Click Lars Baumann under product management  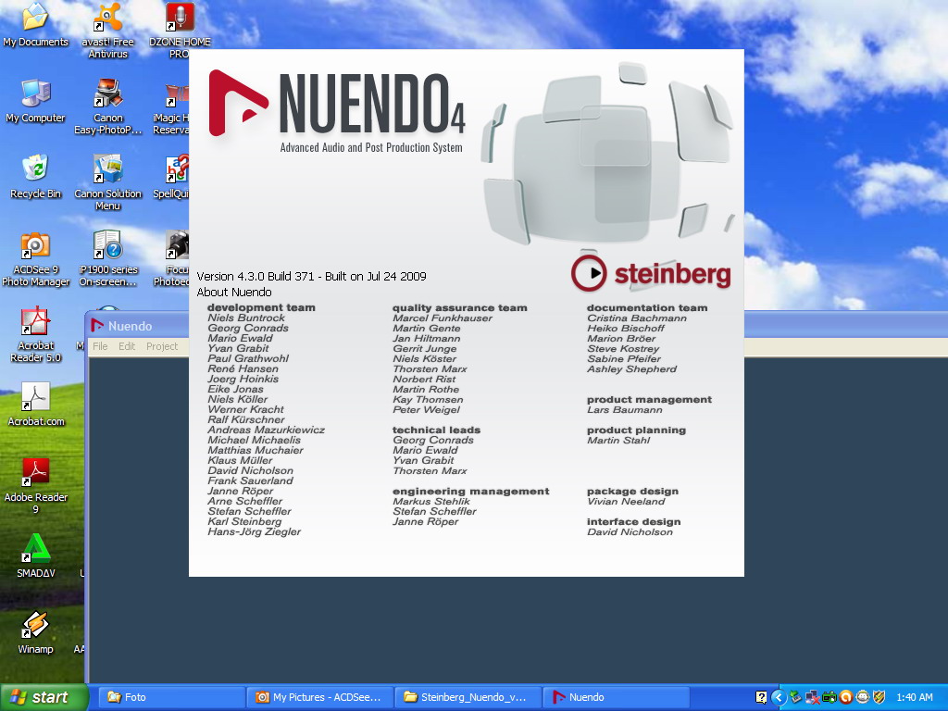tap(625, 410)
